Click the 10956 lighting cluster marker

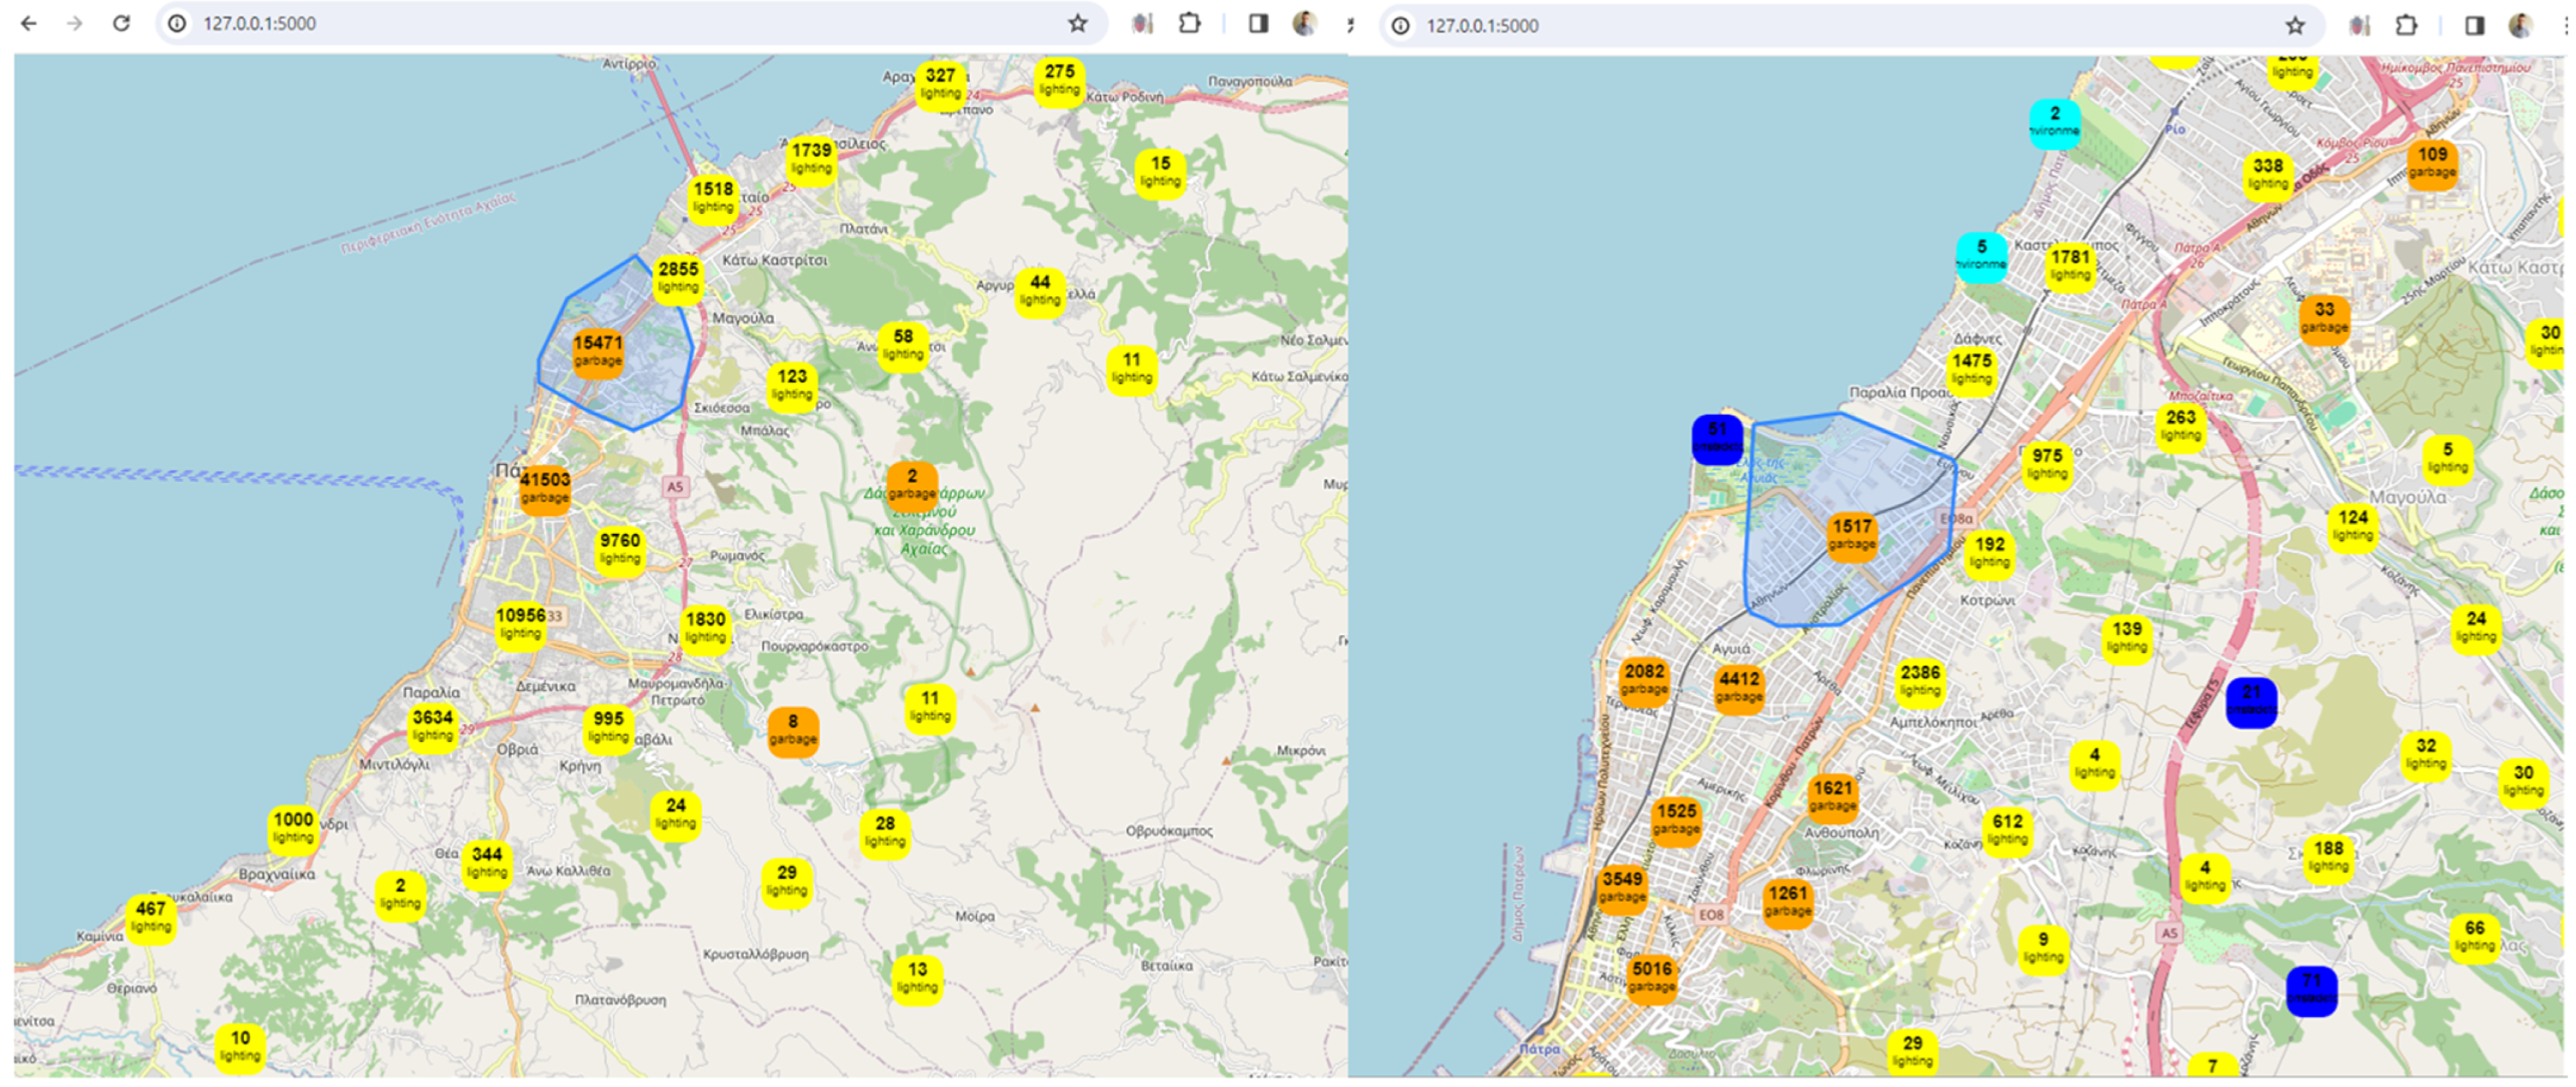(x=520, y=624)
